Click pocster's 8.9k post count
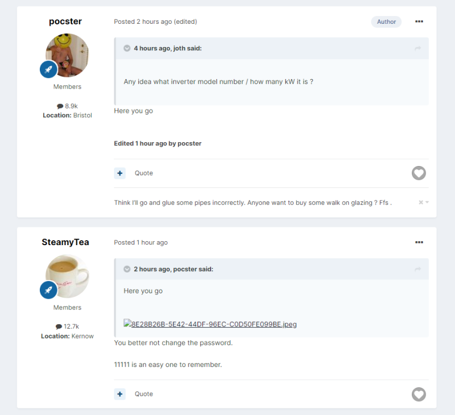Viewport: 455px width, 415px height. [67, 106]
